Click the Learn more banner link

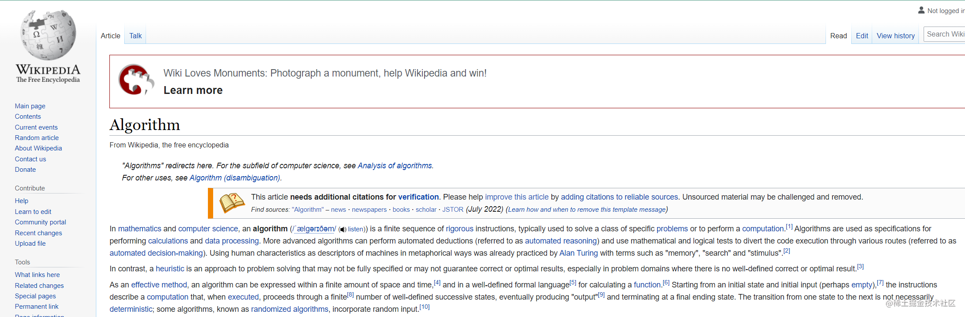coord(193,90)
